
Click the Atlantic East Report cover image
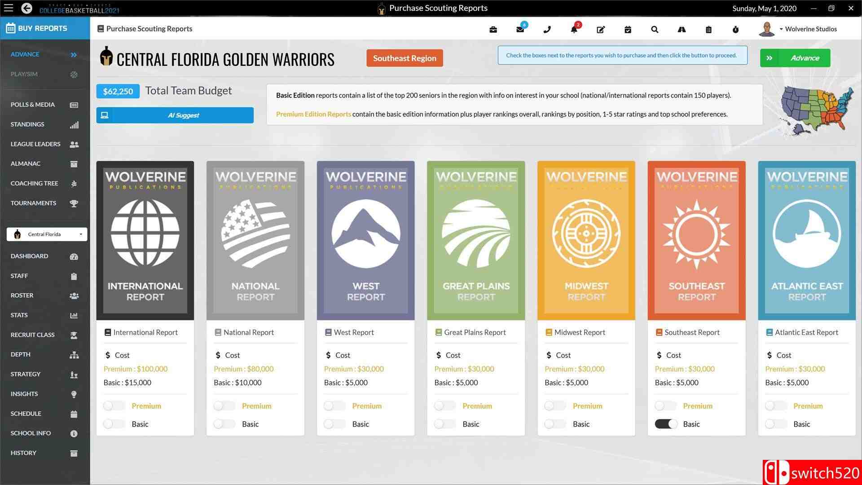(807, 240)
